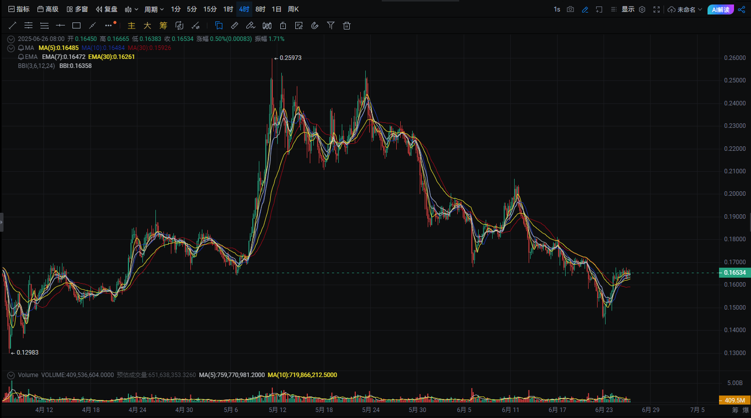Click the ruler measurement tool
Image resolution: width=751 pixels, height=418 pixels.
234,25
